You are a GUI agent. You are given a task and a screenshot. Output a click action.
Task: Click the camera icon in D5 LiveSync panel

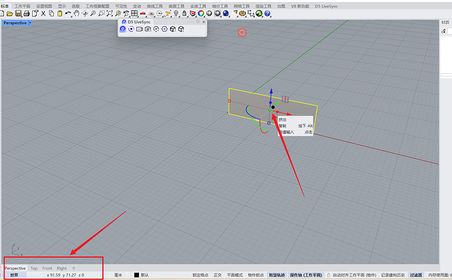[x=148, y=29]
